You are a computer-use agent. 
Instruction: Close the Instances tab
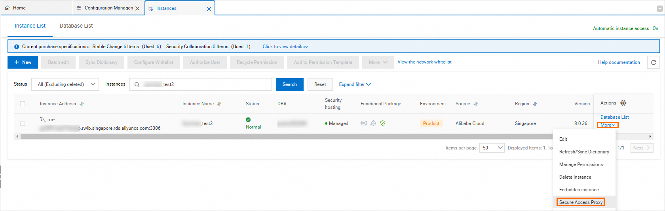209,9
